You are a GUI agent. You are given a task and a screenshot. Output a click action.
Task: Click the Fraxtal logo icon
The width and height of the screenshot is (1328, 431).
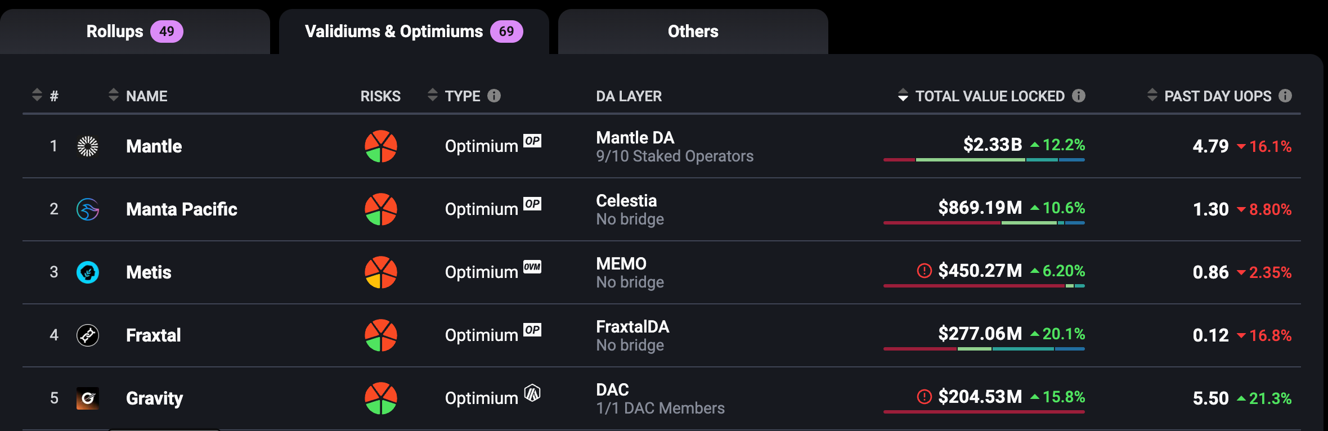(x=88, y=335)
